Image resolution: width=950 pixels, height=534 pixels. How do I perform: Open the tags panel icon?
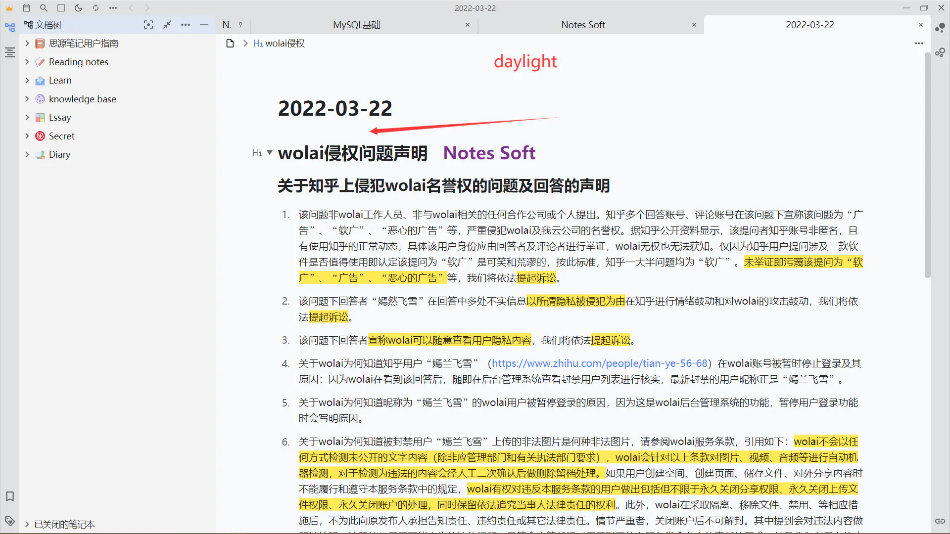pos(9,521)
